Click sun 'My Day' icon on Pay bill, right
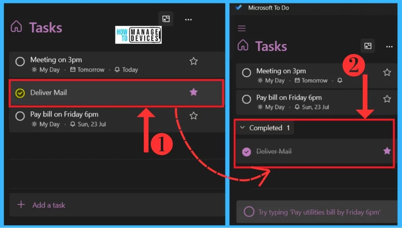Viewport: 402px width, 228px height. tap(260, 107)
